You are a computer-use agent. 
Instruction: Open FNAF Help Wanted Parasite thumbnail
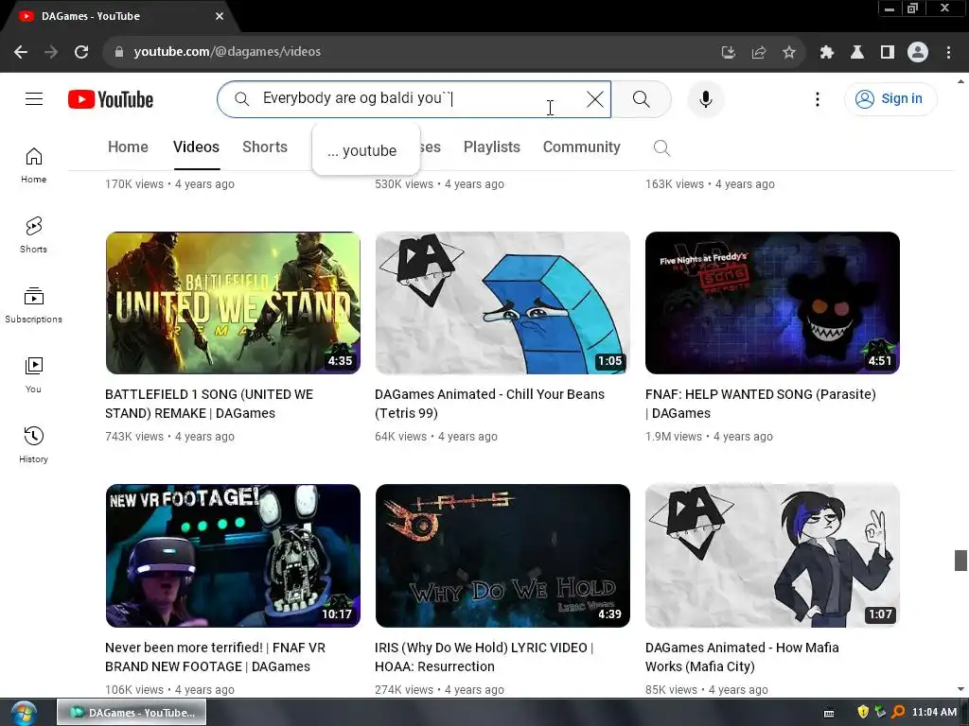772,302
